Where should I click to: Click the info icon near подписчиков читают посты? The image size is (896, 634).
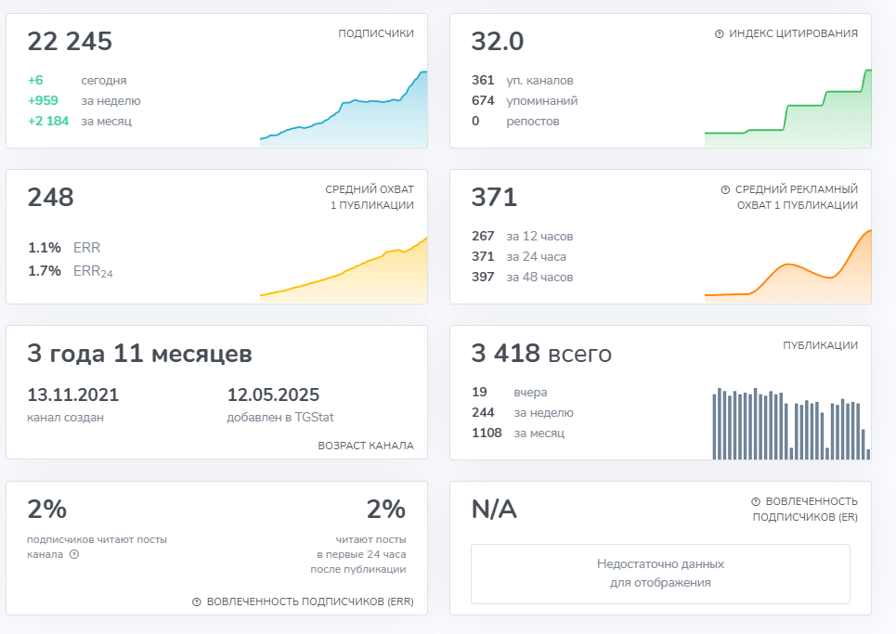[x=74, y=555]
